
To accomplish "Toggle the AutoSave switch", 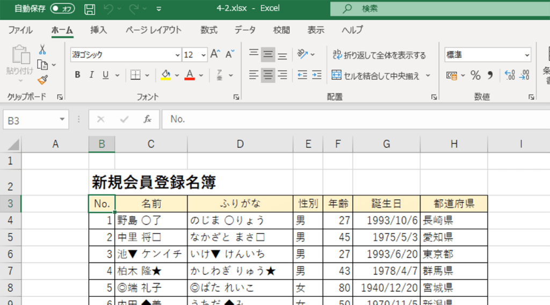I will tap(62, 9).
